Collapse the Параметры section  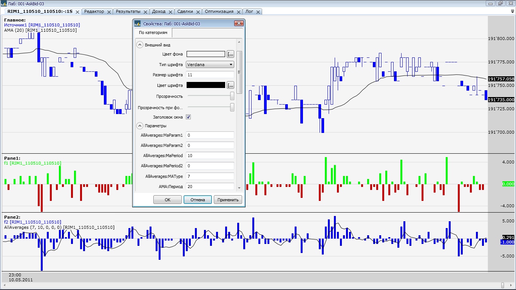pos(139,126)
